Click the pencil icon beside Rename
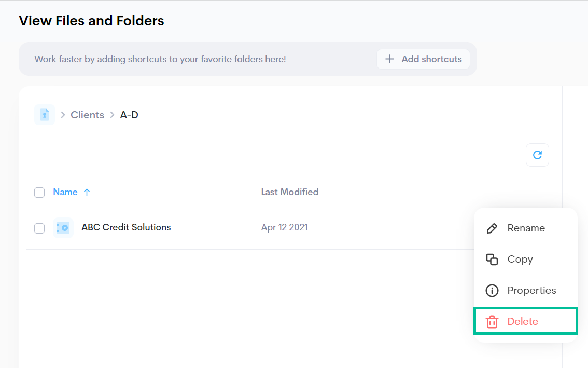The width and height of the screenshot is (588, 368). point(492,228)
